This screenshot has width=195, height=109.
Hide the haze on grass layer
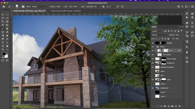[x=153, y=59]
